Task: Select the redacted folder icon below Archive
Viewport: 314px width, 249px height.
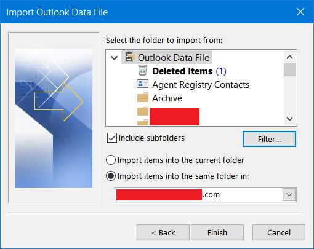Action: [143, 111]
